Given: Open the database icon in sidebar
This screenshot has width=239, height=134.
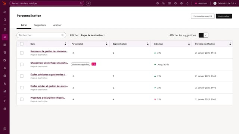Looking at the screenshot, I should (5, 76).
